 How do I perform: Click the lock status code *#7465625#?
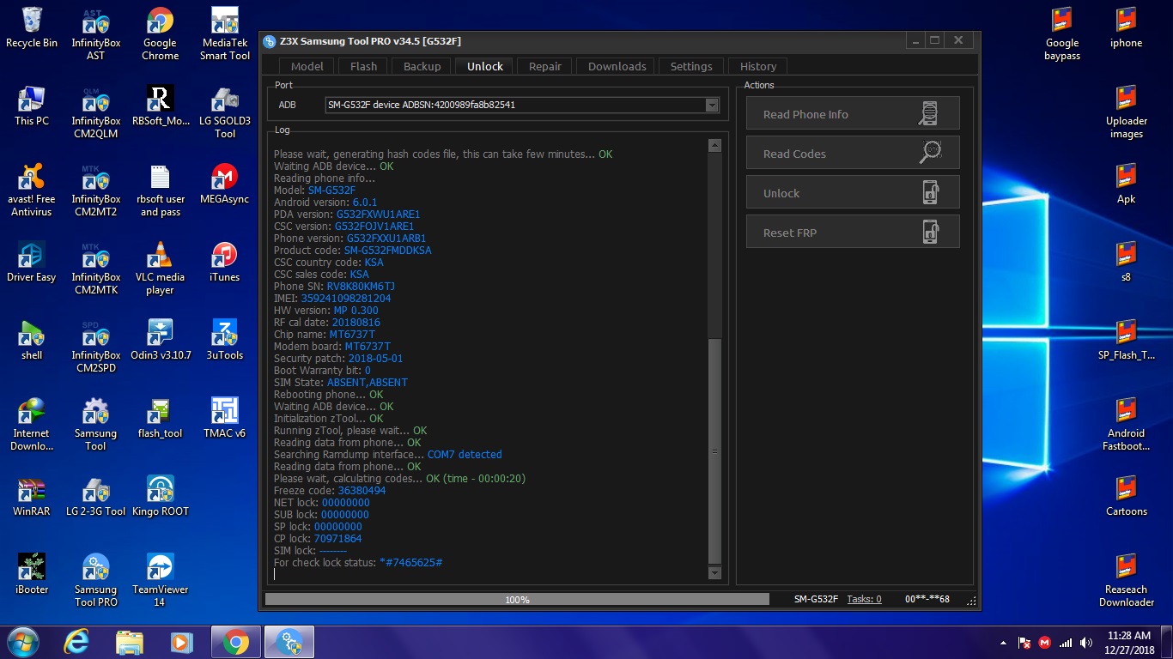[410, 563]
